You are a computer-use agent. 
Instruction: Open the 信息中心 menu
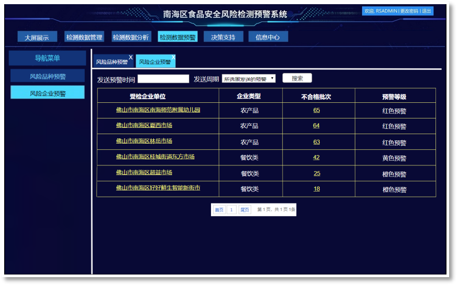pyautogui.click(x=267, y=37)
